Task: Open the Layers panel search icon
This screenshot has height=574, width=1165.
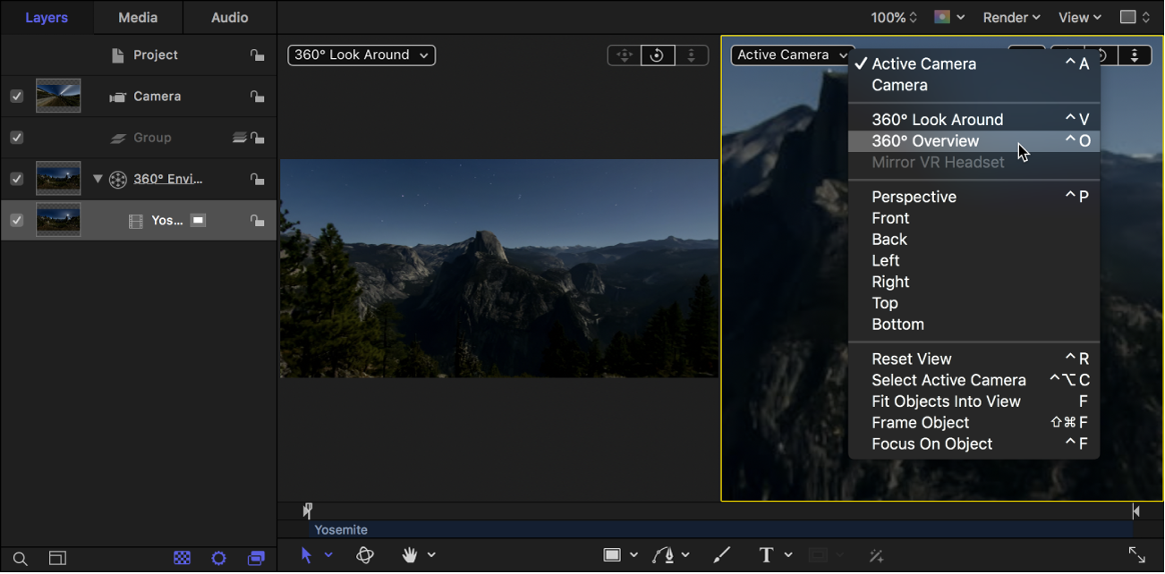Action: (19, 557)
